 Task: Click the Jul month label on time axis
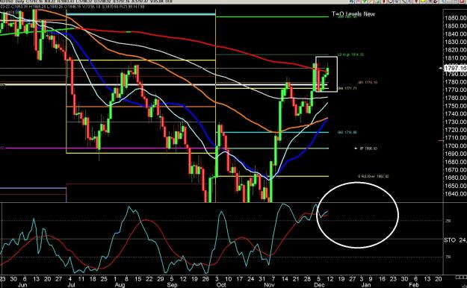tap(72, 285)
